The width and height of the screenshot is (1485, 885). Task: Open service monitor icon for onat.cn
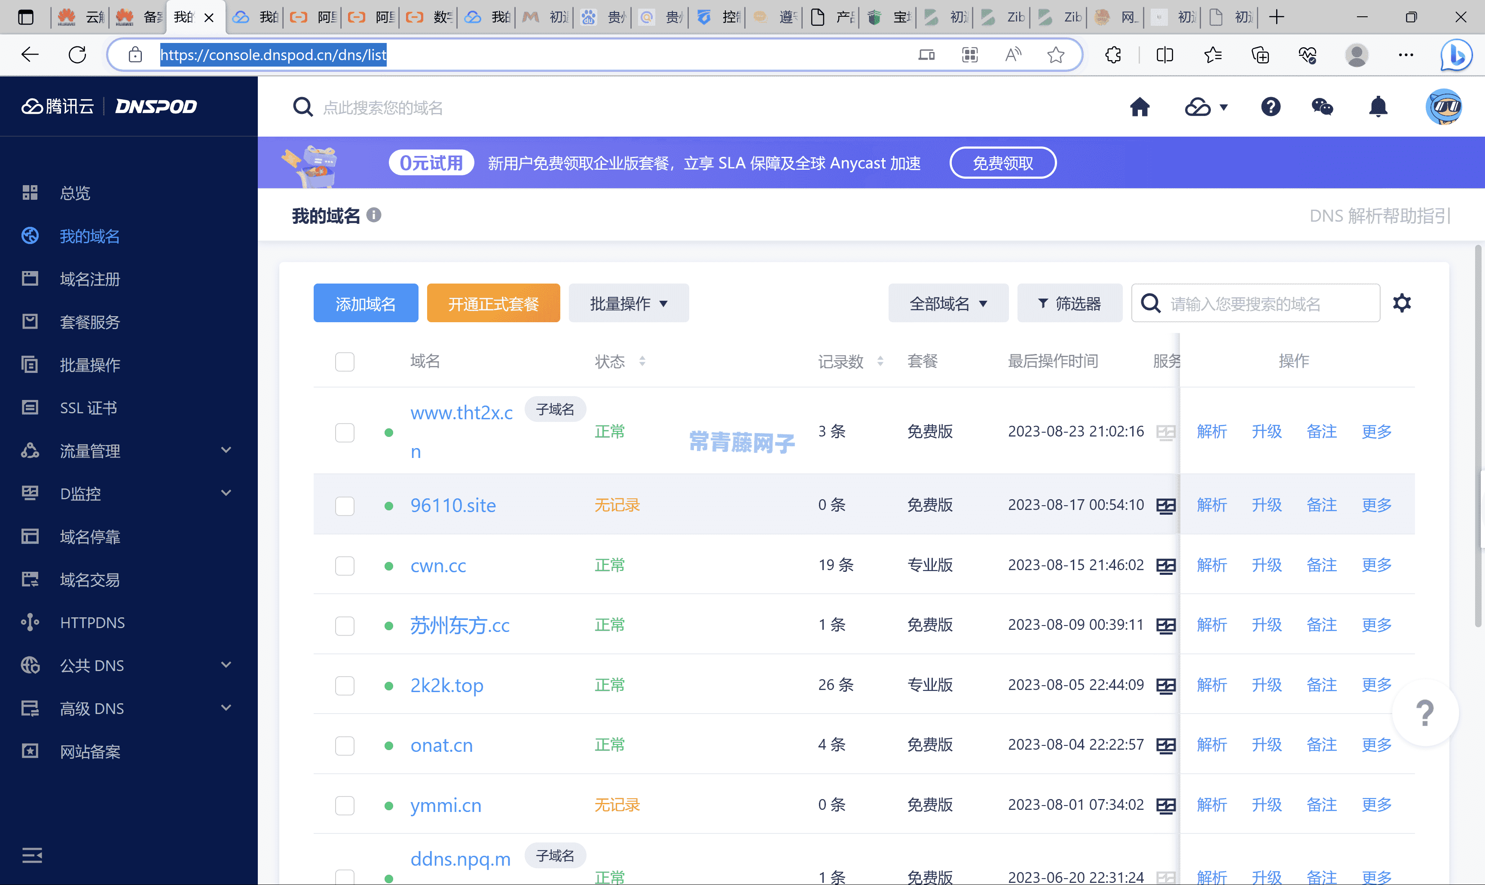(x=1165, y=745)
